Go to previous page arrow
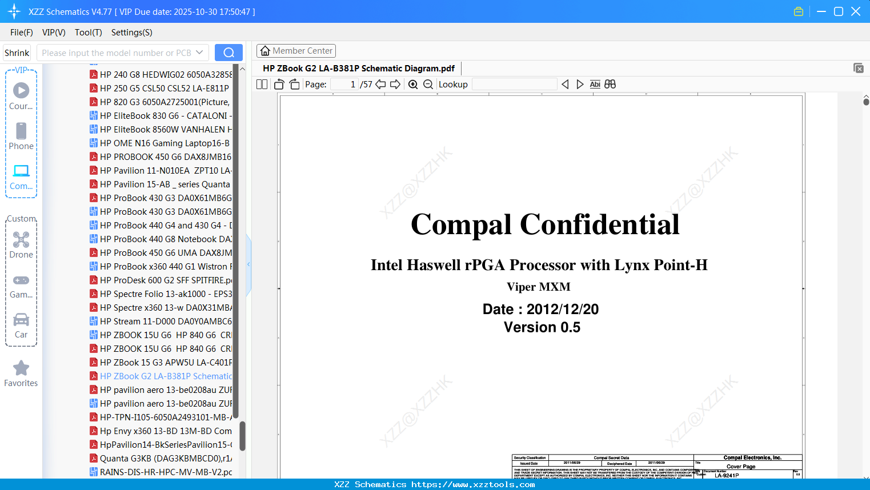870x490 pixels. 380,85
